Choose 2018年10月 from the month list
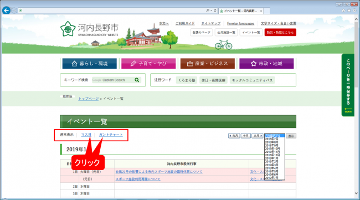The height and width of the screenshot is (200, 360). pos(275,148)
